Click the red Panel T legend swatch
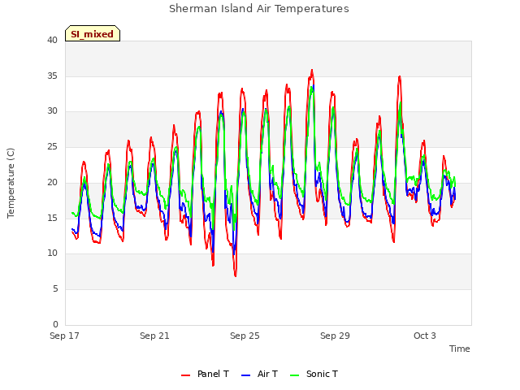Screen dimensions: 520x390 click(x=186, y=375)
